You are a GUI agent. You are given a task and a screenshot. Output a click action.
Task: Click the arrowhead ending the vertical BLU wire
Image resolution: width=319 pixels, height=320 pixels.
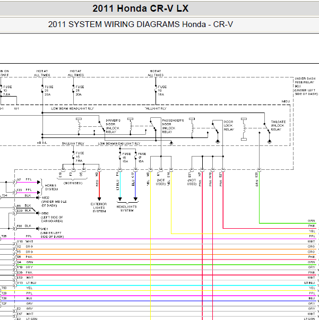[135, 199]
